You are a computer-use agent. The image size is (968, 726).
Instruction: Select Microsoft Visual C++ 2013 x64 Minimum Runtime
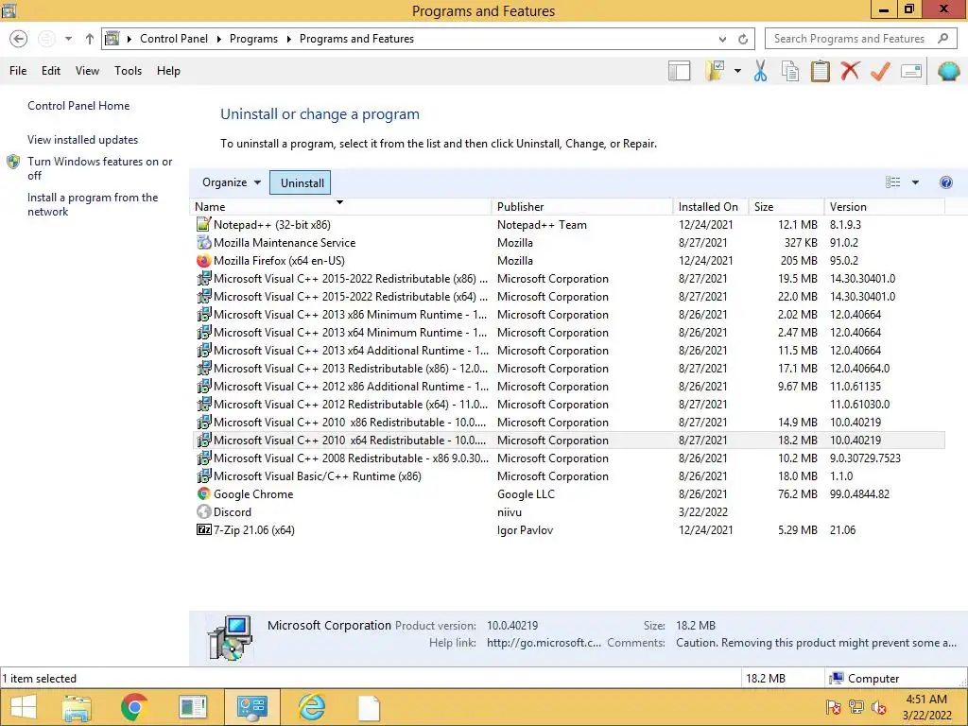pos(568,332)
